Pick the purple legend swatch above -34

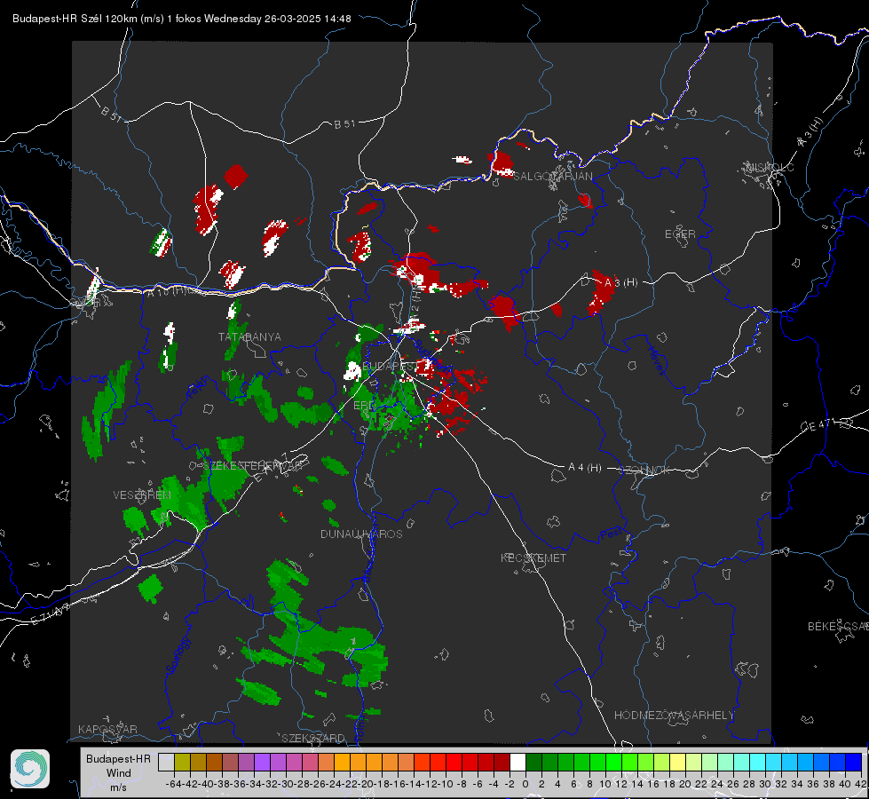pos(262,762)
